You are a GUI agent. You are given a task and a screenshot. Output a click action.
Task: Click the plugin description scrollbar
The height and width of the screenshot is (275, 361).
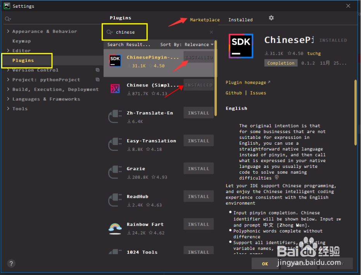[356, 112]
